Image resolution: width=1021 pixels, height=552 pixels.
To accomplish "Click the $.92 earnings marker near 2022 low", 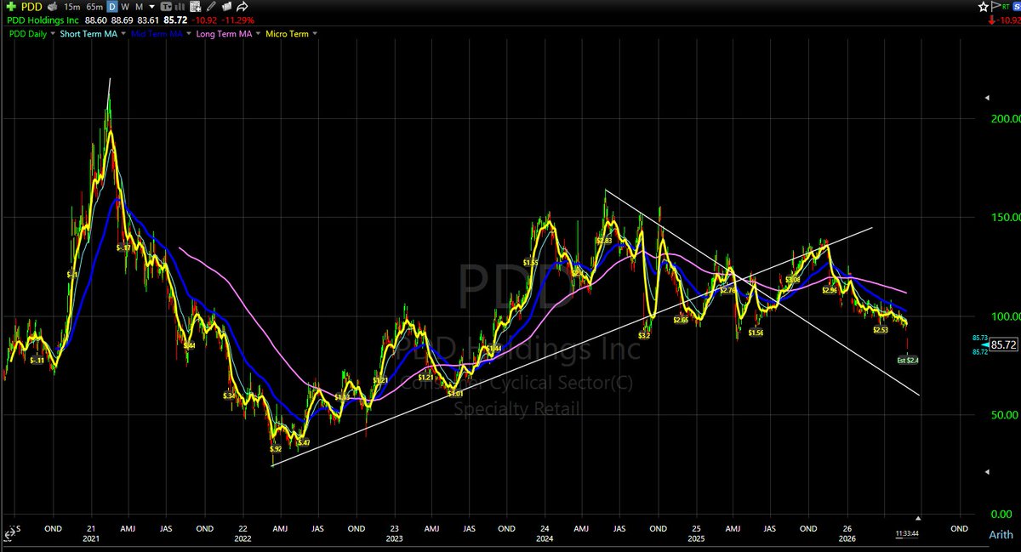I will (276, 449).
